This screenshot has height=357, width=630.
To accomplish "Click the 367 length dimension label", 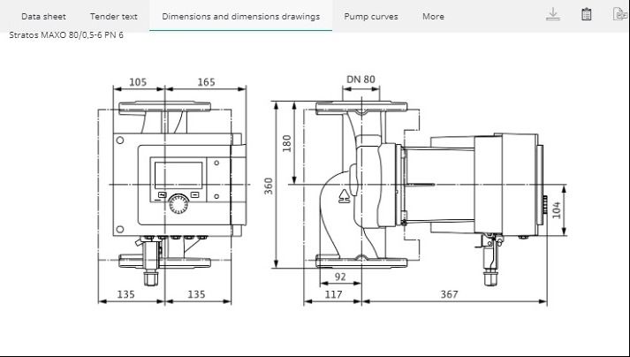I will click(x=450, y=294).
